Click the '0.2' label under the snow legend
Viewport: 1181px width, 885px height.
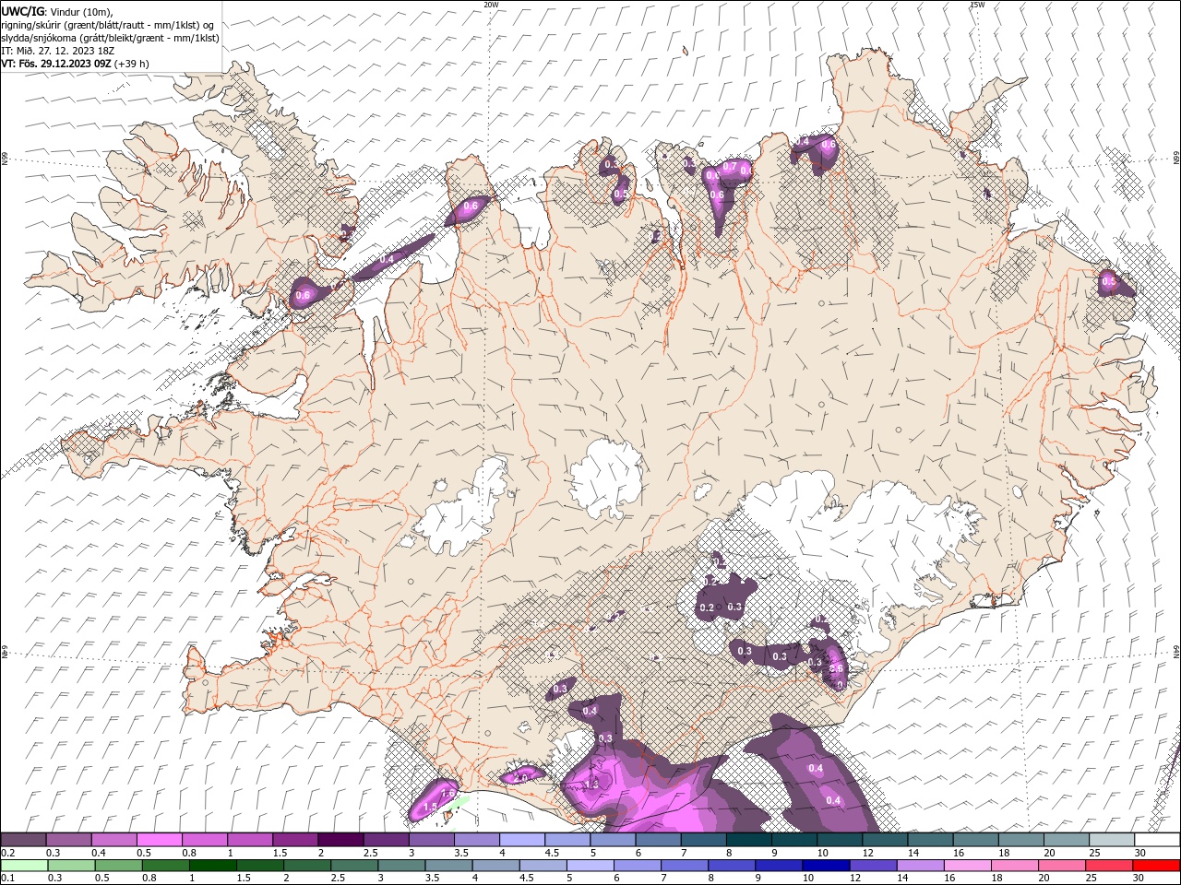pyautogui.click(x=7, y=853)
